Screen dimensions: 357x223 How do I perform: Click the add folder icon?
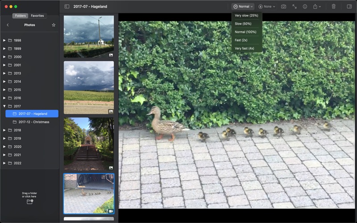(x=30, y=202)
